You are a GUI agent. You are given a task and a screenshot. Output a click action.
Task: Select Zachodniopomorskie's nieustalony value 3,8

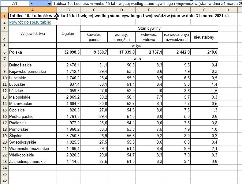pos(204,161)
